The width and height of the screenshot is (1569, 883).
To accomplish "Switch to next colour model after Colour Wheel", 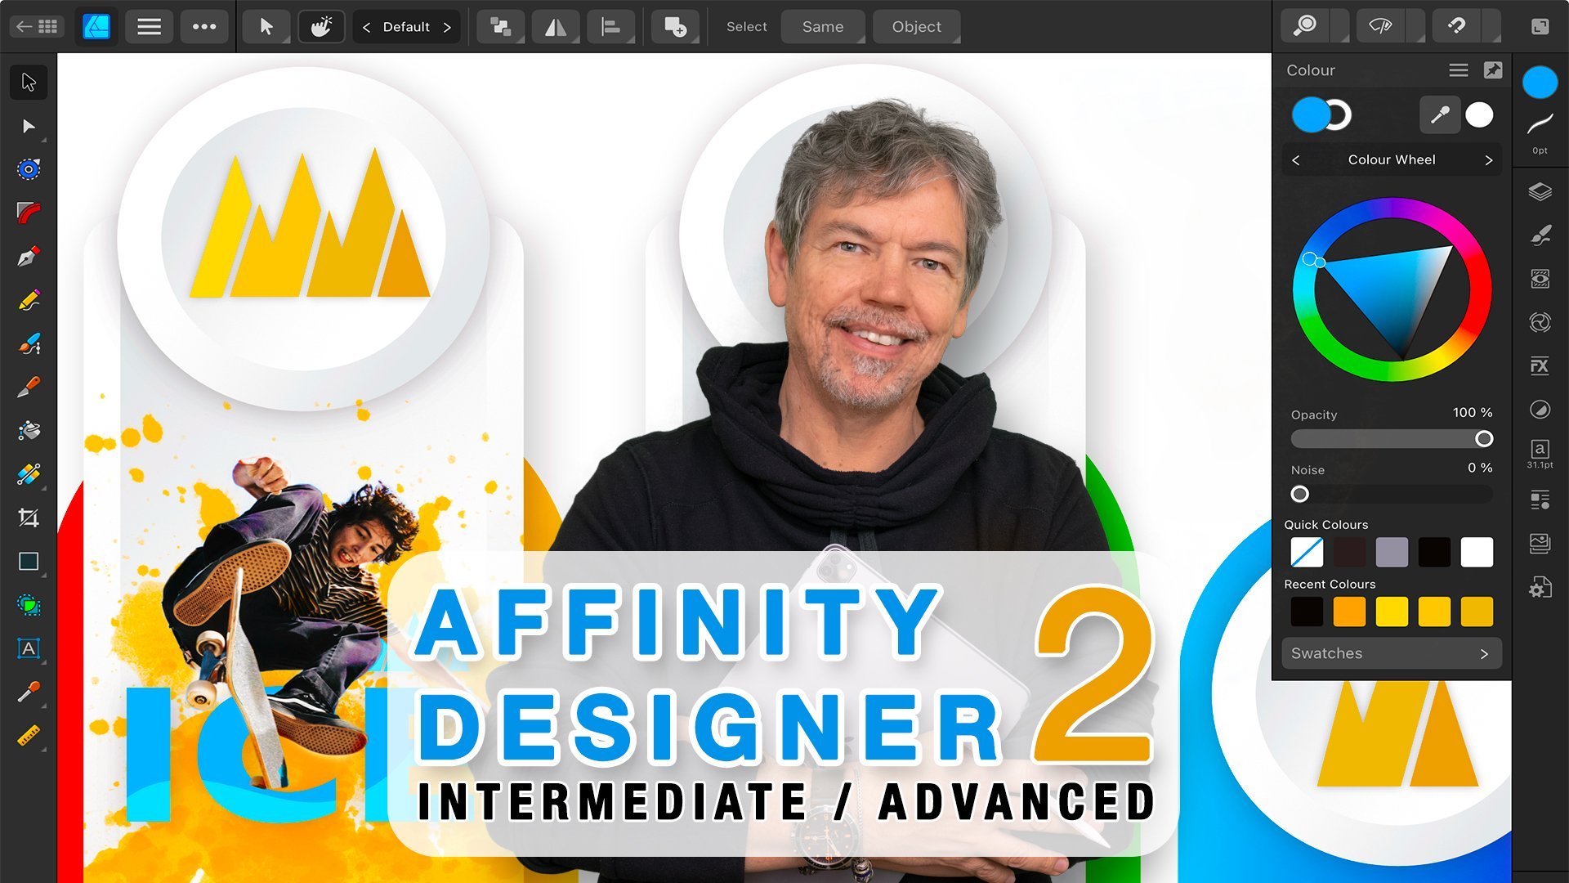I will tap(1488, 160).
